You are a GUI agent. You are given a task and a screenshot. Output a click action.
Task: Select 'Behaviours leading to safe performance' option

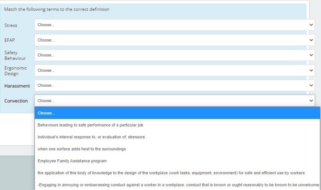point(177,125)
